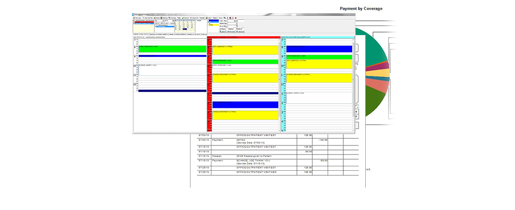Image resolution: width=515 pixels, height=210 pixels.
Task: Click the New Appt toolbar button
Action: (x=137, y=18)
